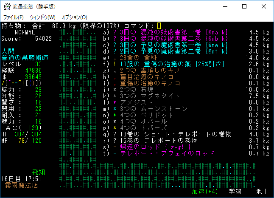
Task: Click the '-' rod symbol beside 帰還のロッド
Action: [115, 147]
